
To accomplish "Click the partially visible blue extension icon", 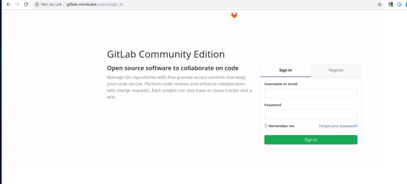I will click(x=406, y=5).
